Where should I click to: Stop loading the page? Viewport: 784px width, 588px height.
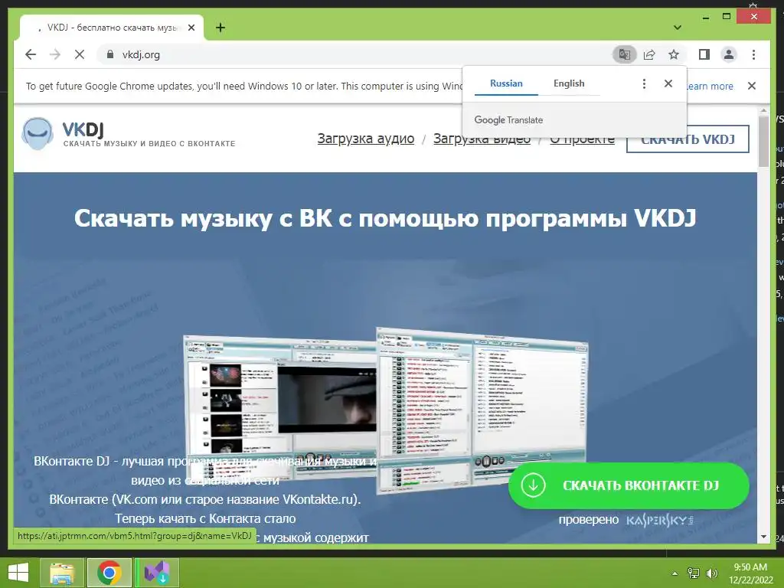(x=80, y=54)
